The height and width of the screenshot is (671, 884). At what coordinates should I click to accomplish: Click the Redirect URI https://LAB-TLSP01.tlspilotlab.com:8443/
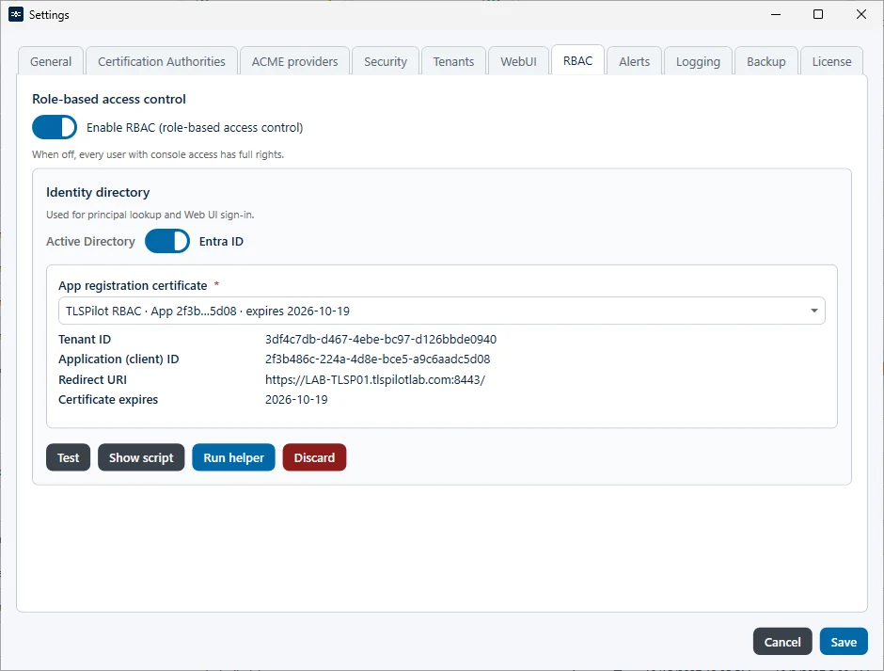tap(375, 379)
